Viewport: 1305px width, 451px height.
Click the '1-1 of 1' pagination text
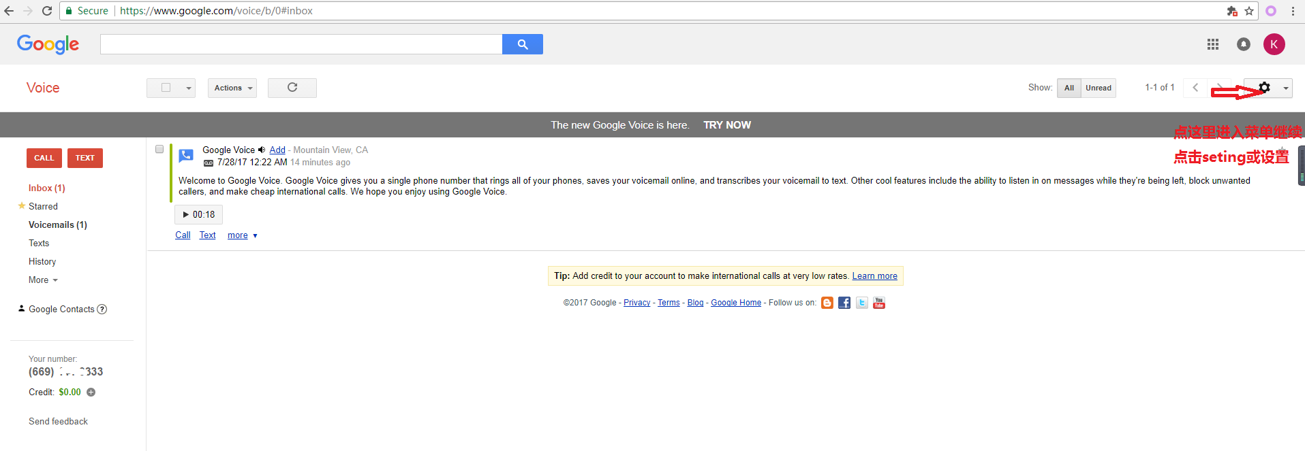1160,88
